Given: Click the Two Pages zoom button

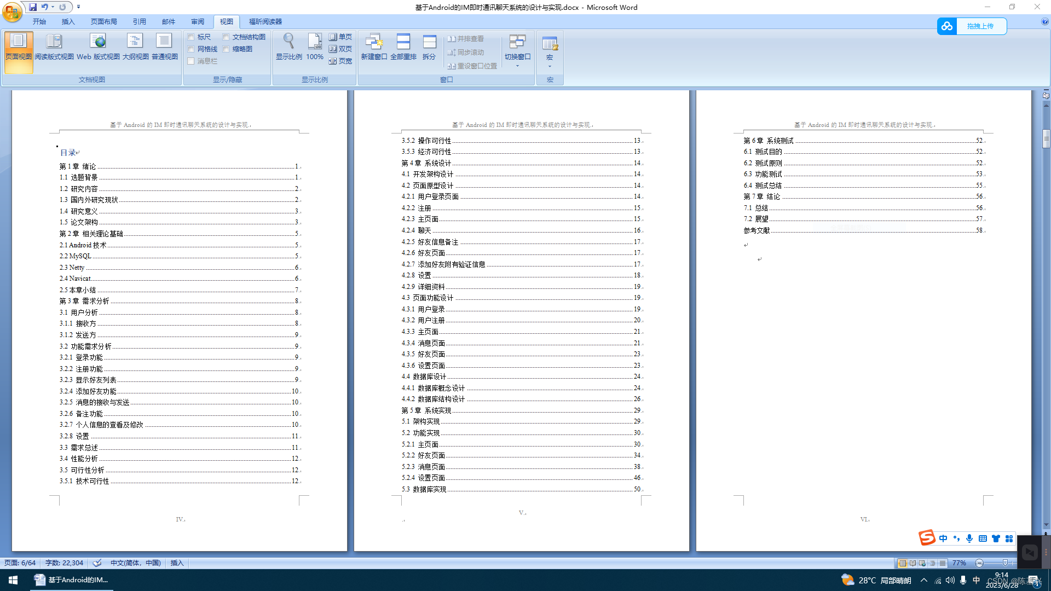Looking at the screenshot, I should [340, 49].
